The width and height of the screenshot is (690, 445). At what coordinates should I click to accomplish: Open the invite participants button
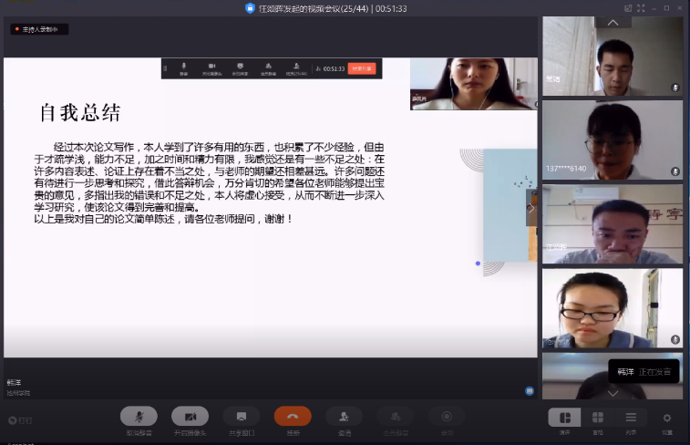pos(345,417)
